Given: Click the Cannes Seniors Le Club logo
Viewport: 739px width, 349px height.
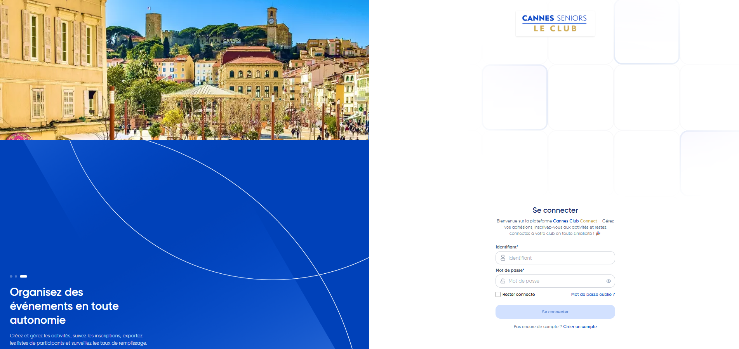Looking at the screenshot, I should (x=555, y=23).
